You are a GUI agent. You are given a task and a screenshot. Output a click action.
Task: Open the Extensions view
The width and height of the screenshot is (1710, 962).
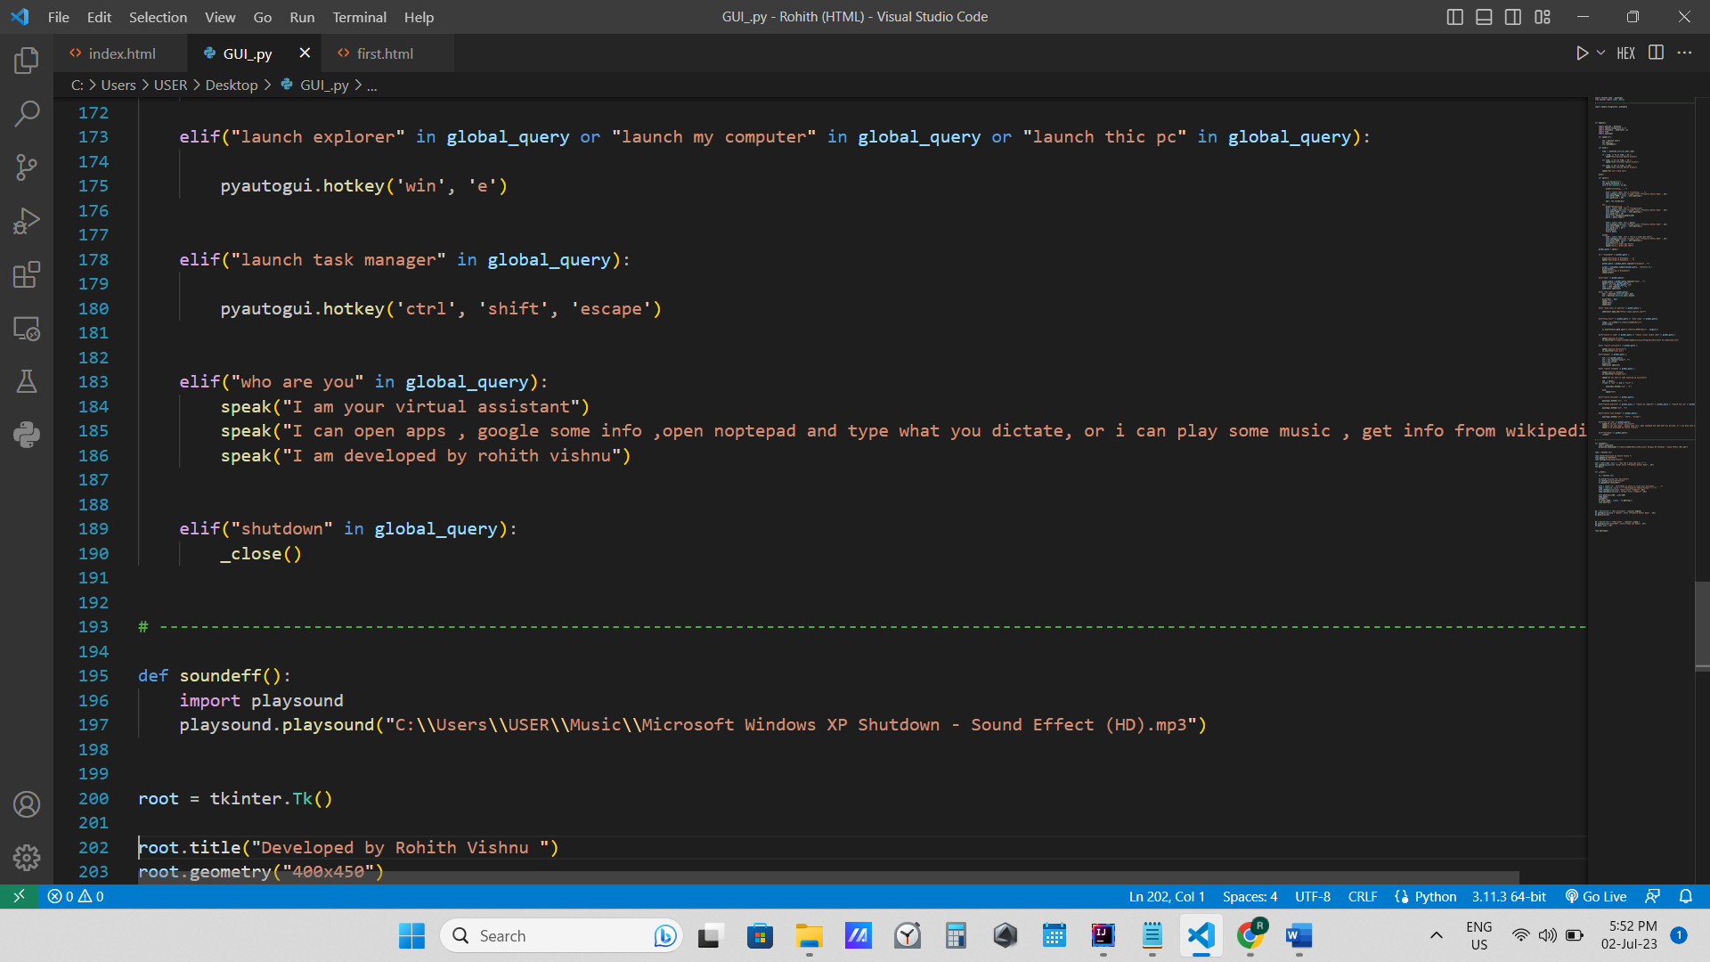coord(27,274)
